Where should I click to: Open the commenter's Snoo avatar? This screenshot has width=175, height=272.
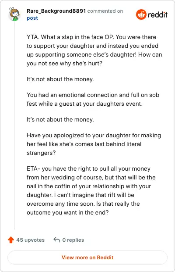point(14,14)
